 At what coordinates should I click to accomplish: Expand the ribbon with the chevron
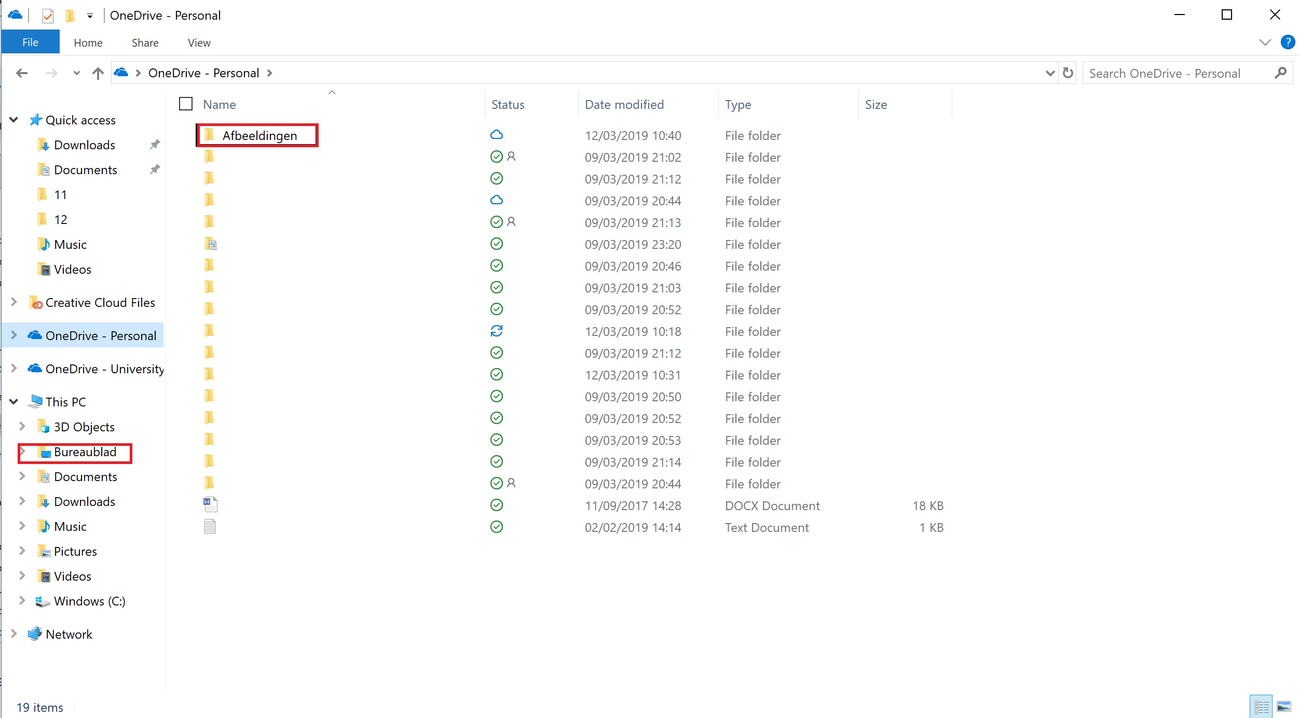point(1265,43)
